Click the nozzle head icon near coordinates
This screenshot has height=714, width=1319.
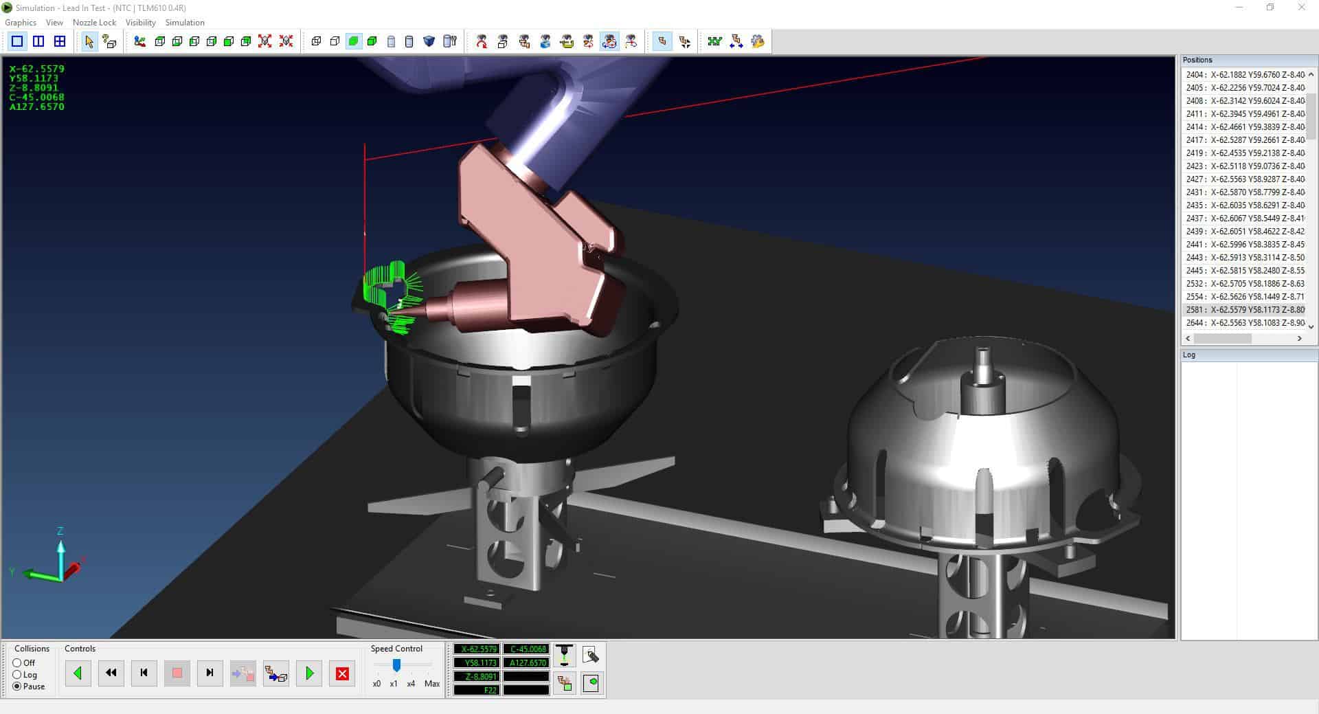pos(564,655)
